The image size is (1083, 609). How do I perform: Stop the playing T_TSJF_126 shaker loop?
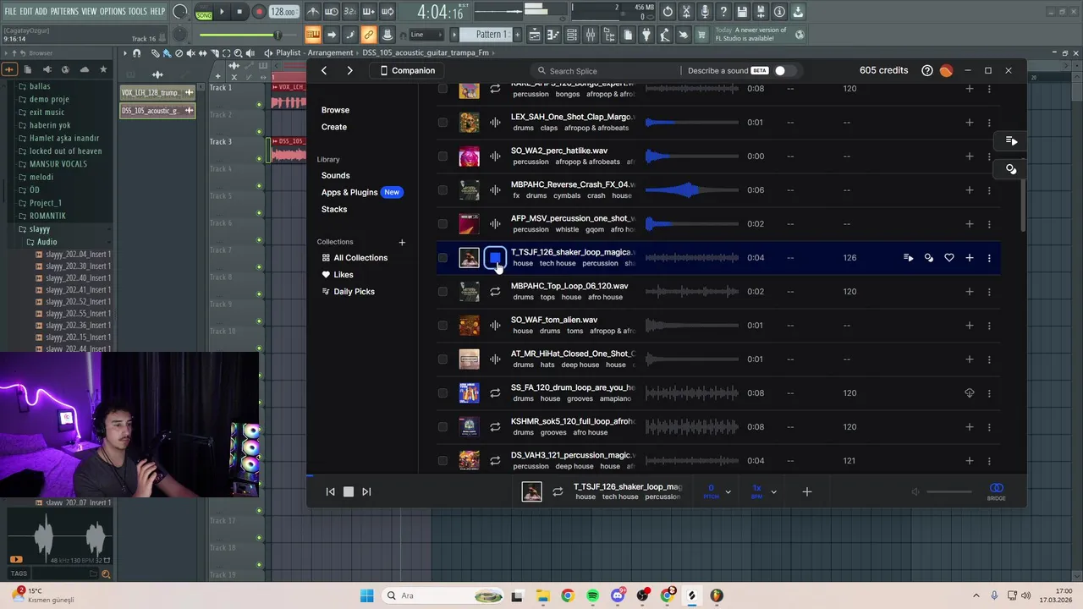[x=495, y=257]
